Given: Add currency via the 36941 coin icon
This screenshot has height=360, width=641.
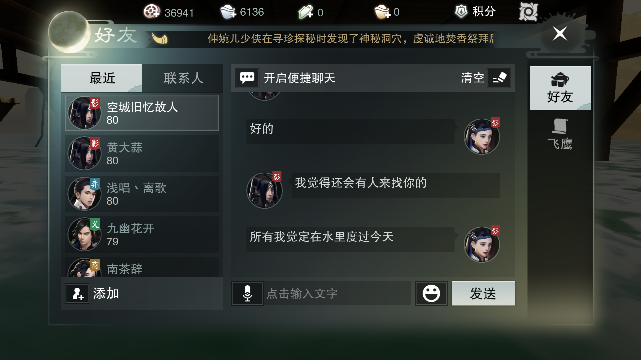Looking at the screenshot, I should coord(152,12).
